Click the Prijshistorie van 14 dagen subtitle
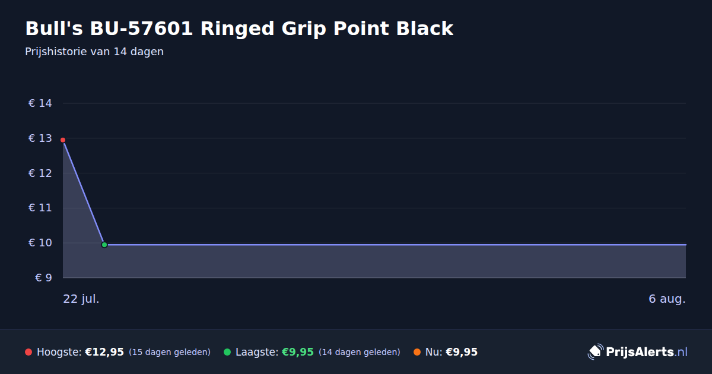Image resolution: width=712 pixels, height=374 pixels. coord(94,52)
